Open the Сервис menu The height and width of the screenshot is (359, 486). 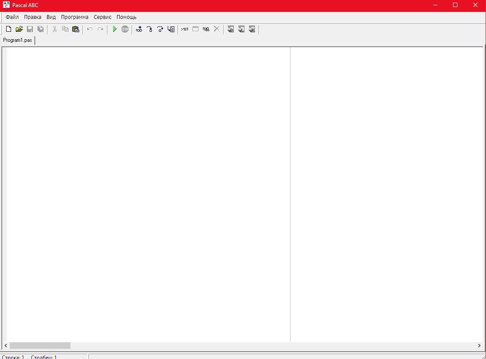pos(103,17)
